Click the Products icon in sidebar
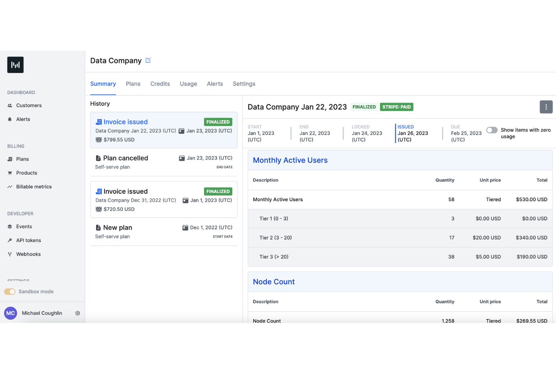 (10, 173)
